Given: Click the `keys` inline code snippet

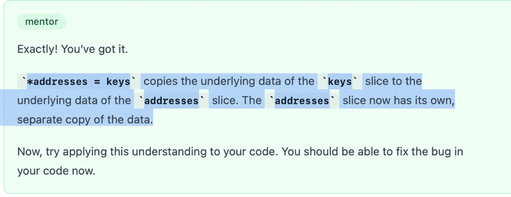Looking at the screenshot, I should coord(340,82).
